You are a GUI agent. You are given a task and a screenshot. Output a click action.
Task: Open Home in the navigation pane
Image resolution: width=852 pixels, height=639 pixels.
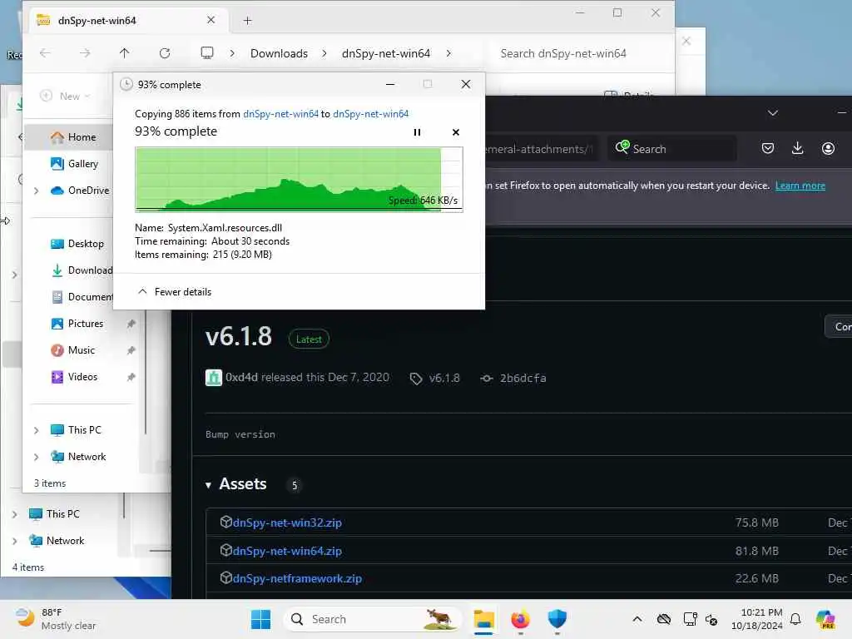73,137
